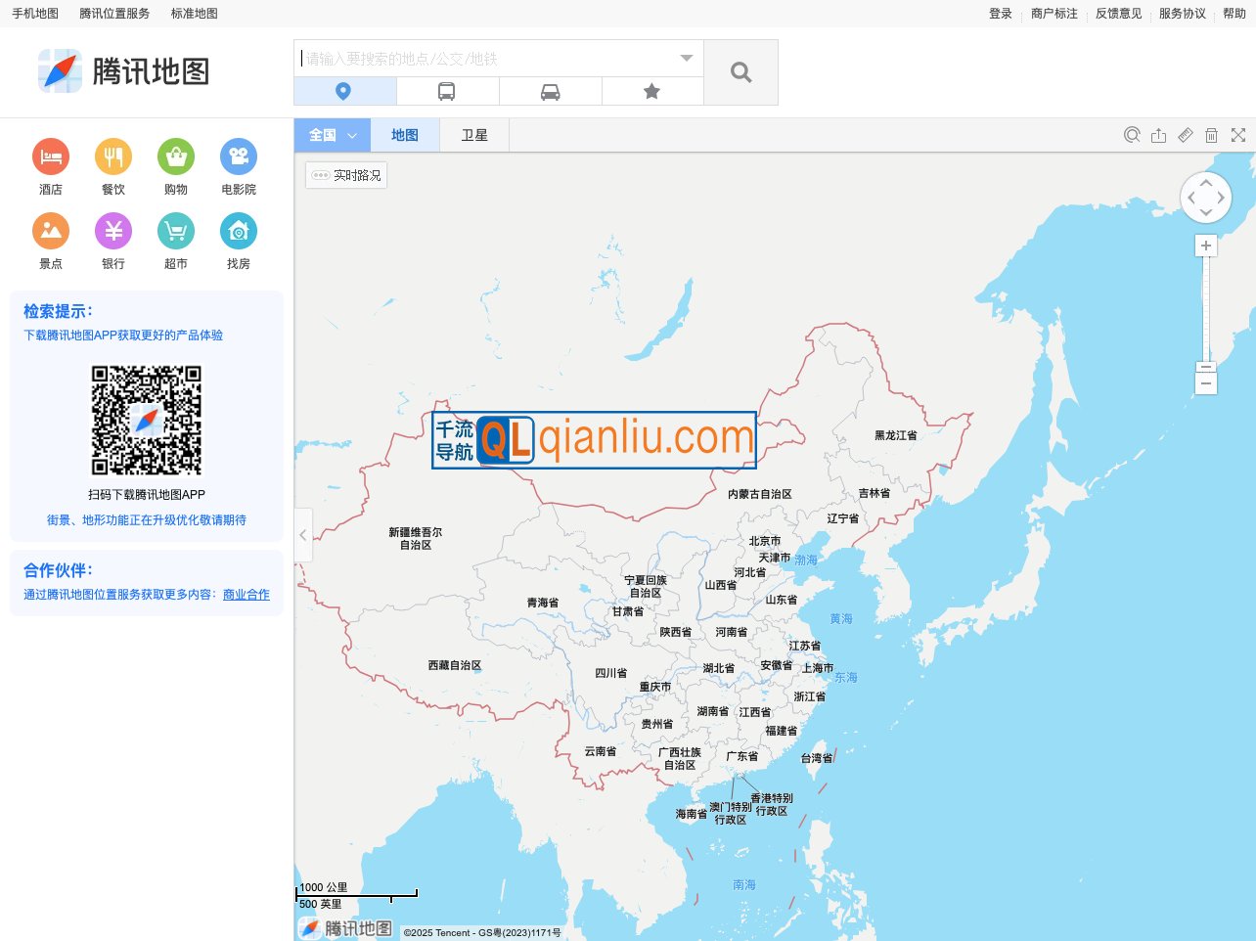Click the 电影院 cinema category icon
Viewport: 1256px width, 941px height.
[238, 157]
